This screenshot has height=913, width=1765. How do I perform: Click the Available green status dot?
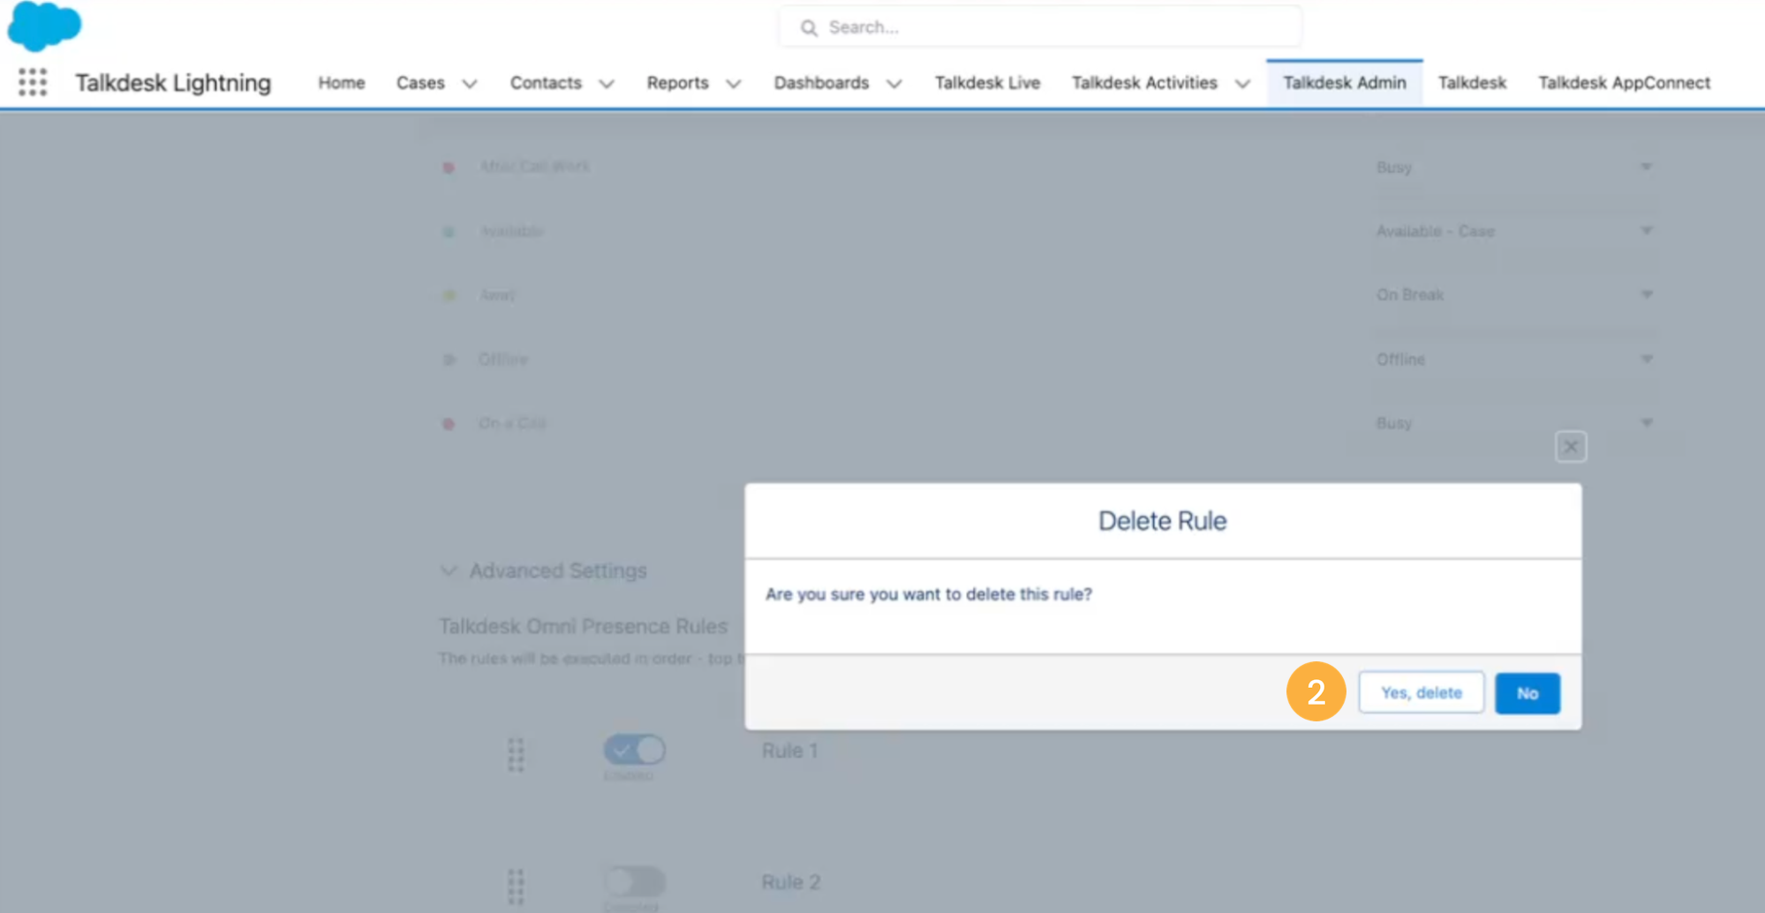click(449, 231)
